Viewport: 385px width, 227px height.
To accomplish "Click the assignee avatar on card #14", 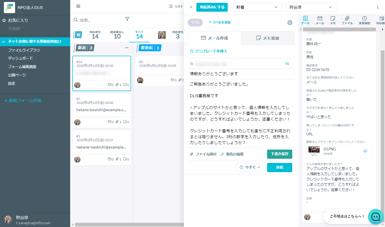I will pos(77,85).
